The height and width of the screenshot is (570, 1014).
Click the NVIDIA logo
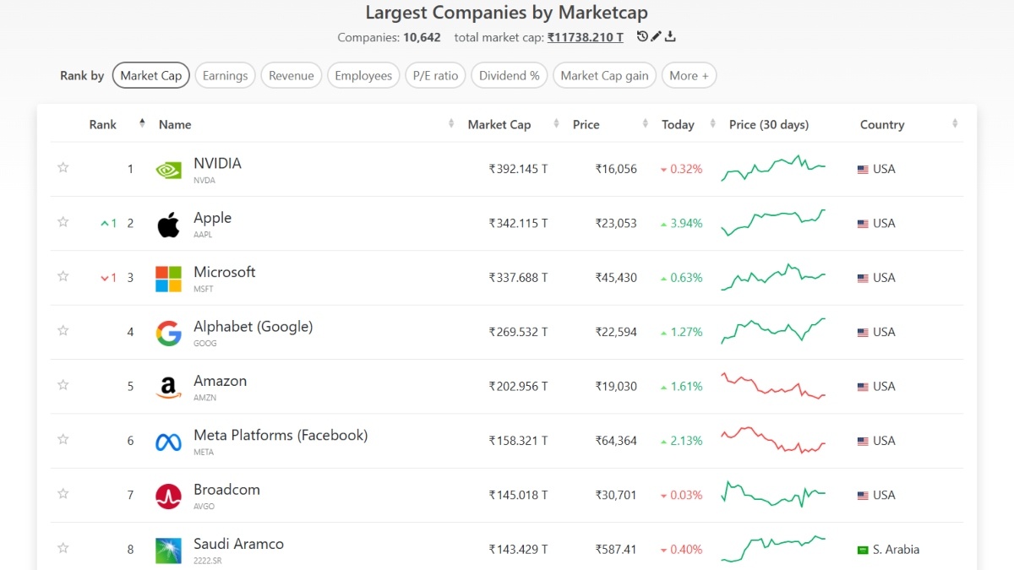pyautogui.click(x=168, y=169)
